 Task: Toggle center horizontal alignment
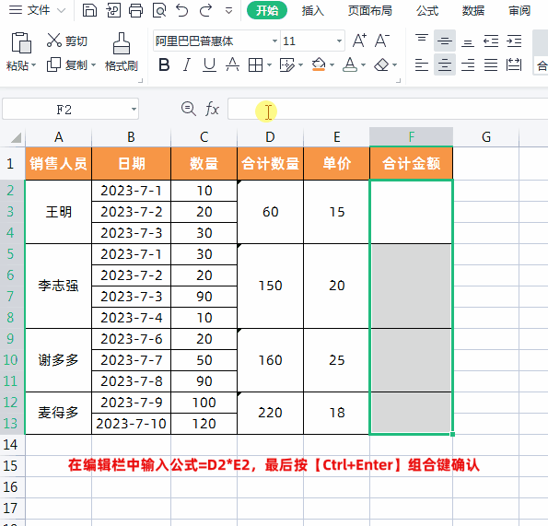445,65
